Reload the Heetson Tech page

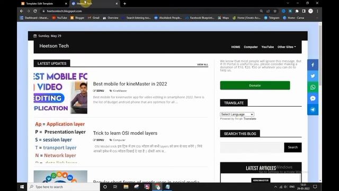35,11
